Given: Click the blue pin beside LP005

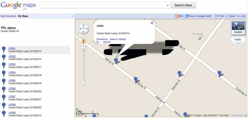Looking at the screenshot, I should click(x=4, y=82).
